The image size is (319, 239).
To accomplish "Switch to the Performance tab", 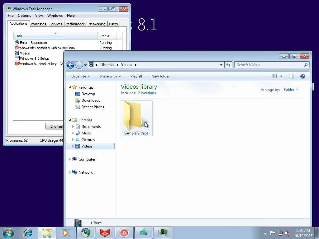I will [x=75, y=24].
